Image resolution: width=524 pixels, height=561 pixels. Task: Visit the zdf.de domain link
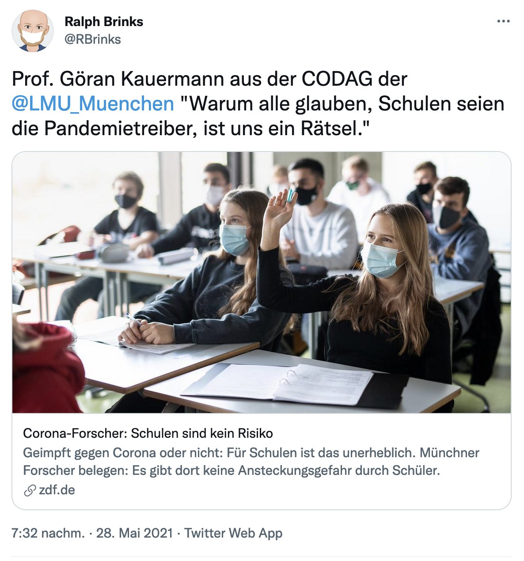tap(57, 490)
